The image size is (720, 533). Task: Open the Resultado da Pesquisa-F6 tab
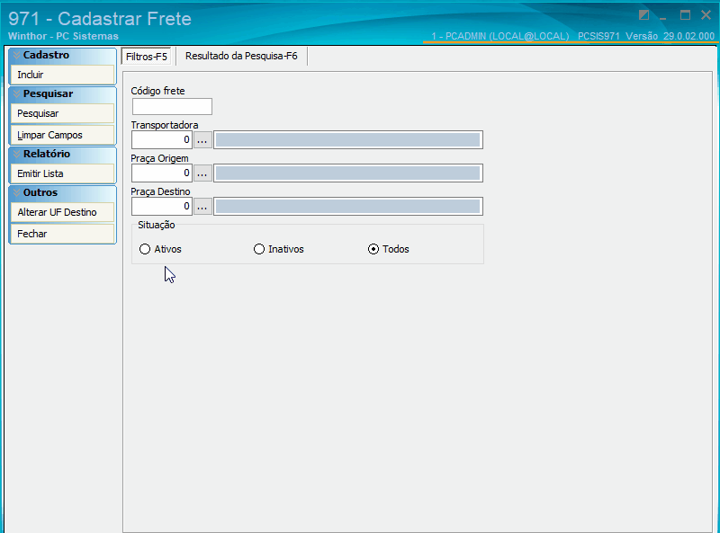(241, 56)
